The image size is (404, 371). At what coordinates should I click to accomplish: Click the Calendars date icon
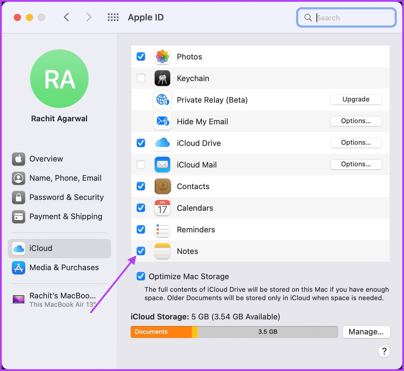162,208
